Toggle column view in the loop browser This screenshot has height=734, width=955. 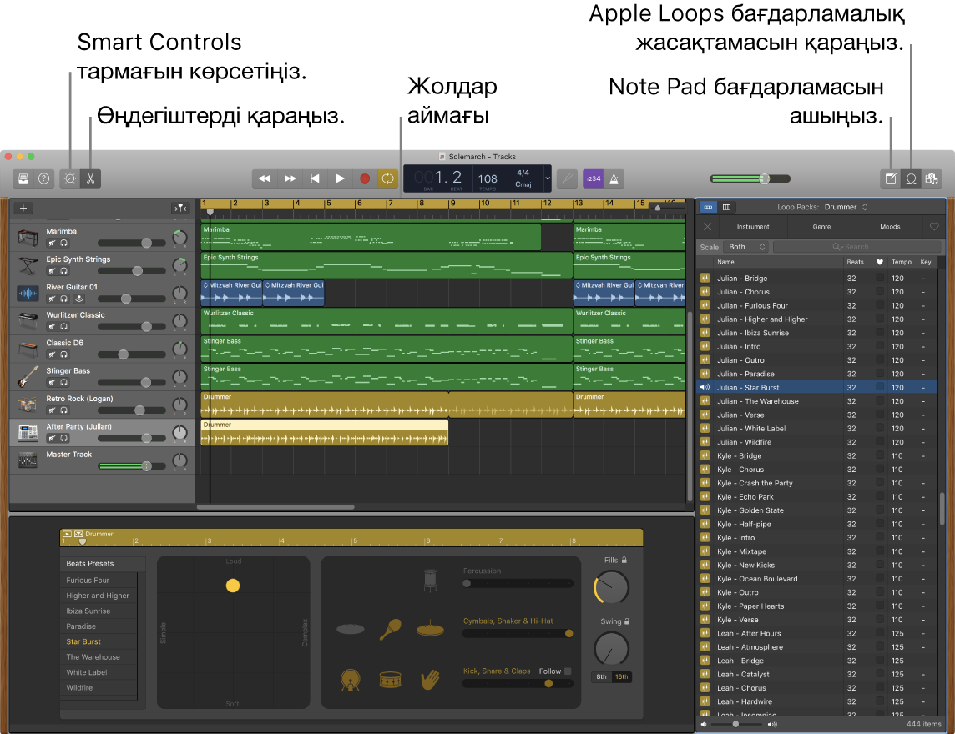click(725, 206)
